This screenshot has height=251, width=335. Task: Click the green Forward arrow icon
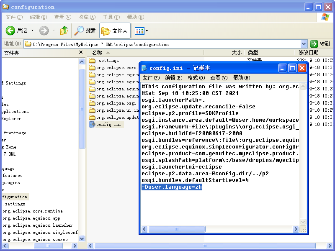pyautogui.click(x=44, y=31)
